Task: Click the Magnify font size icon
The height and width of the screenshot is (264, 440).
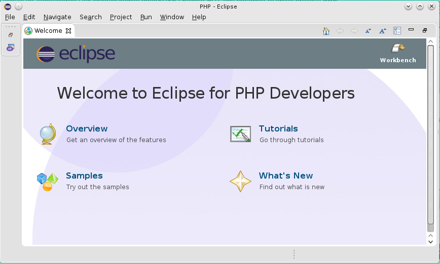Action: [383, 31]
